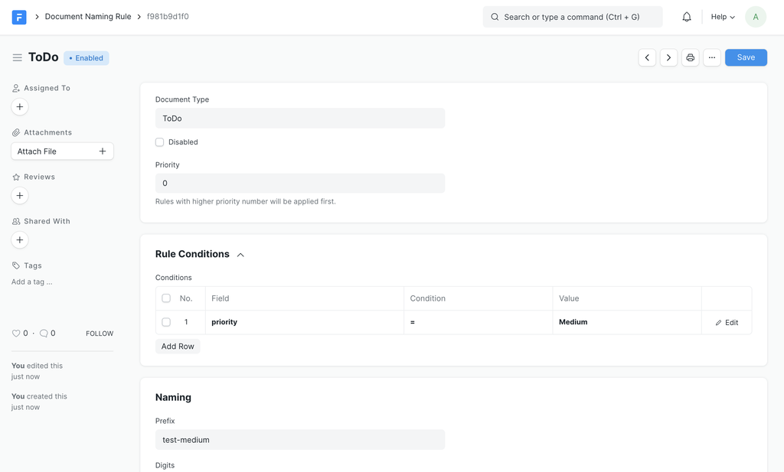
Task: Click the Document Type field
Action: click(300, 119)
